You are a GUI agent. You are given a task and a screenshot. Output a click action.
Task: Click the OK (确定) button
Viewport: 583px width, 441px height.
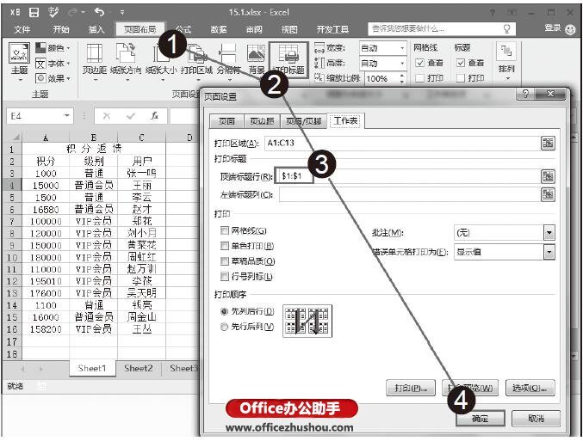click(481, 419)
